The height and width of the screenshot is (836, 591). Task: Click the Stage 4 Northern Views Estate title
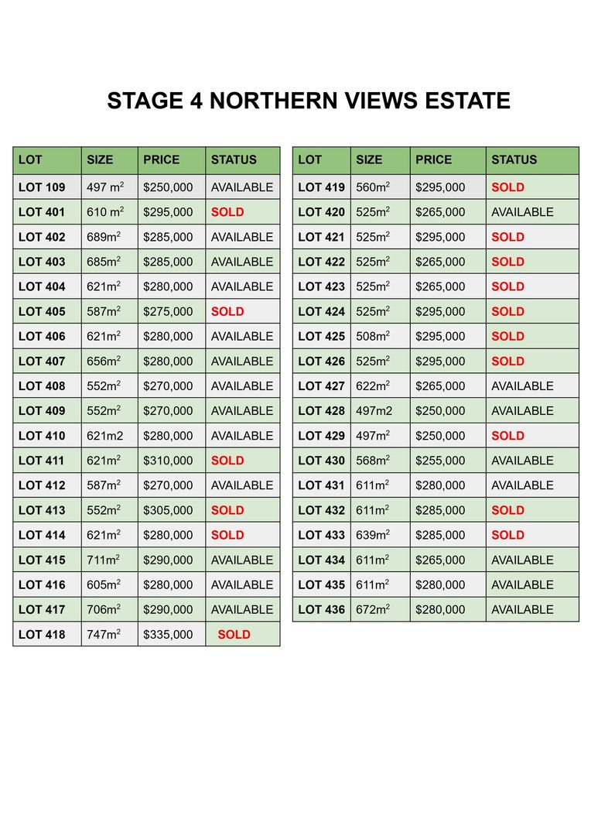(309, 101)
